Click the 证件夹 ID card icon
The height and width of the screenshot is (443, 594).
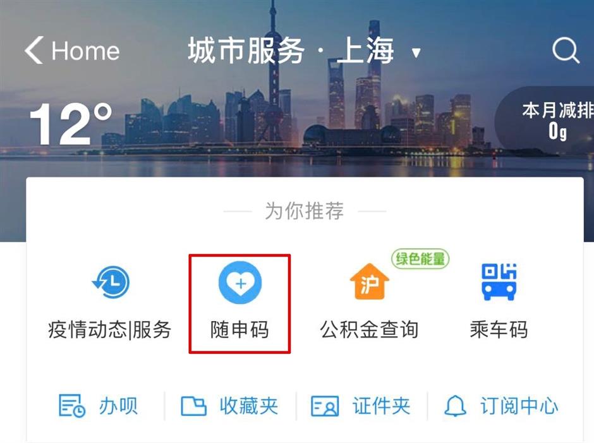[325, 406]
